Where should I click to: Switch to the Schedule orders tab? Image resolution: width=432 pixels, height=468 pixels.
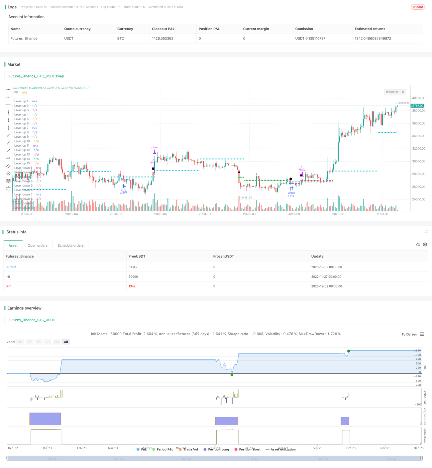(x=70, y=246)
